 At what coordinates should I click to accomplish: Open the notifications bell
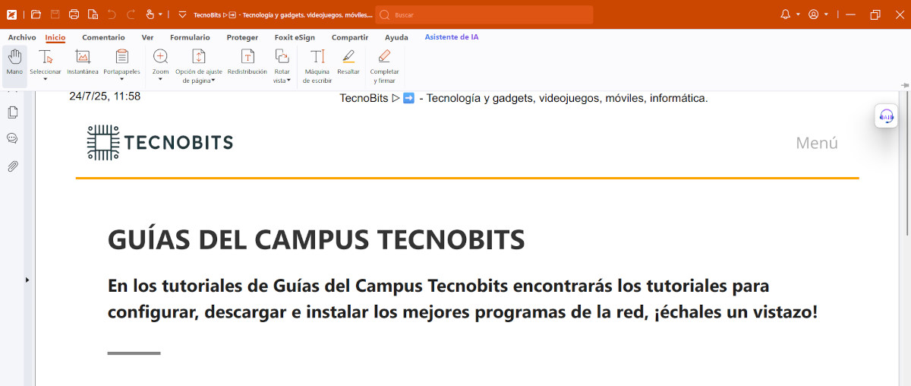tap(786, 14)
